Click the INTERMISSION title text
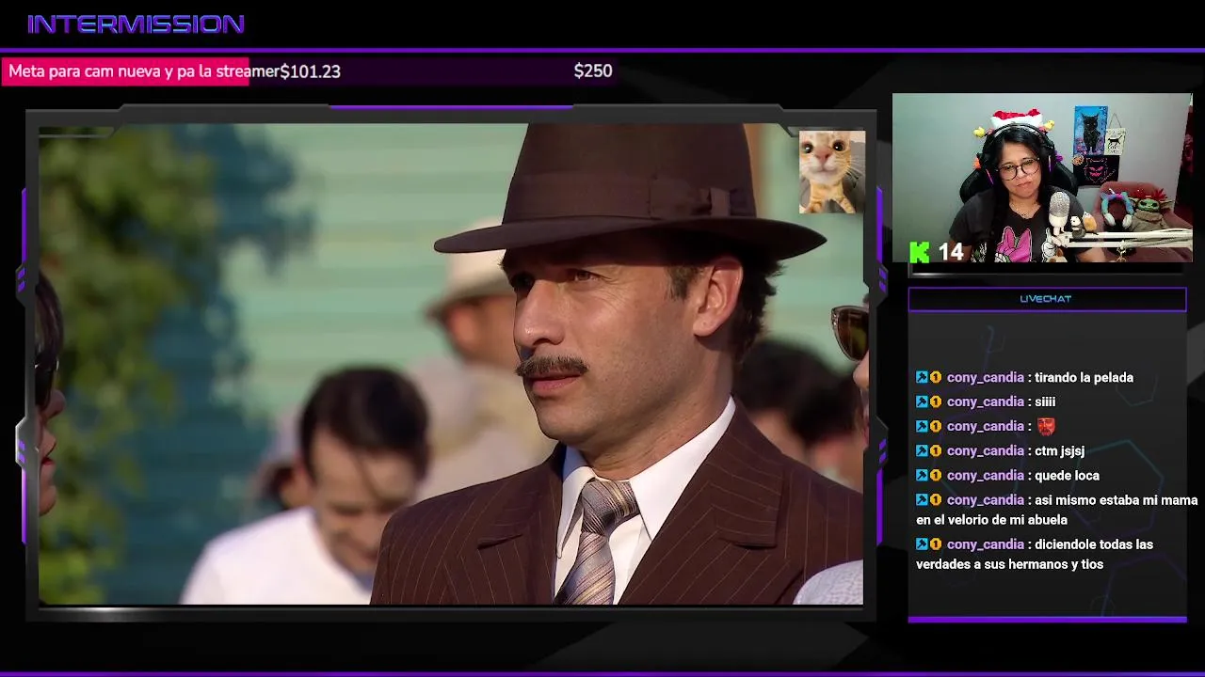Image resolution: width=1205 pixels, height=677 pixels. click(x=137, y=24)
